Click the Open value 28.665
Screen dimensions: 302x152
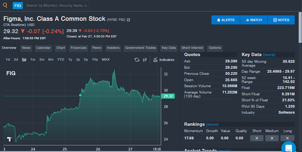click(x=231, y=80)
